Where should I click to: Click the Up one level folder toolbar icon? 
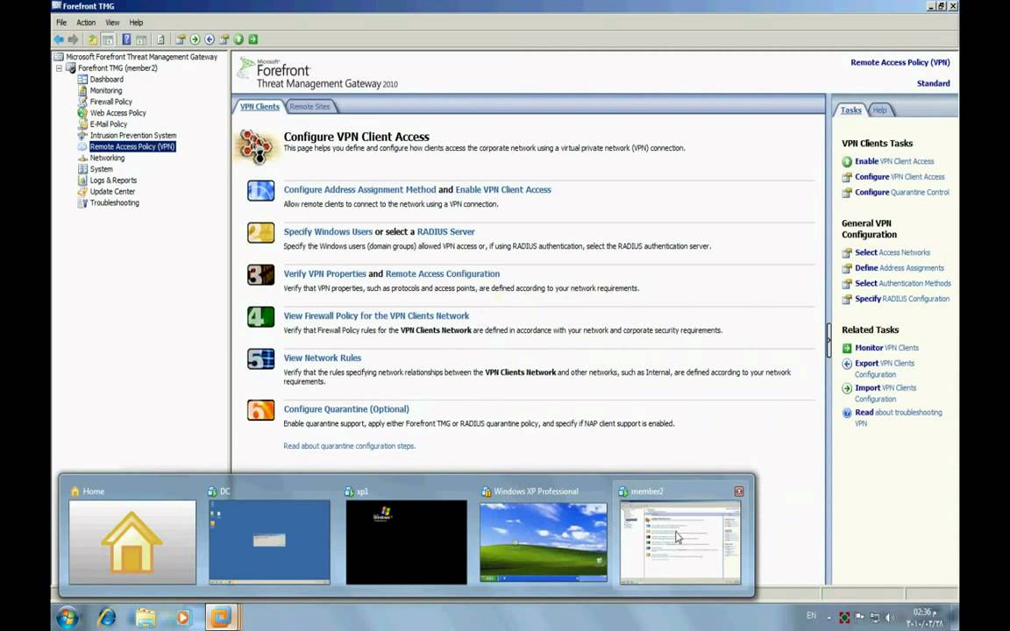point(93,39)
